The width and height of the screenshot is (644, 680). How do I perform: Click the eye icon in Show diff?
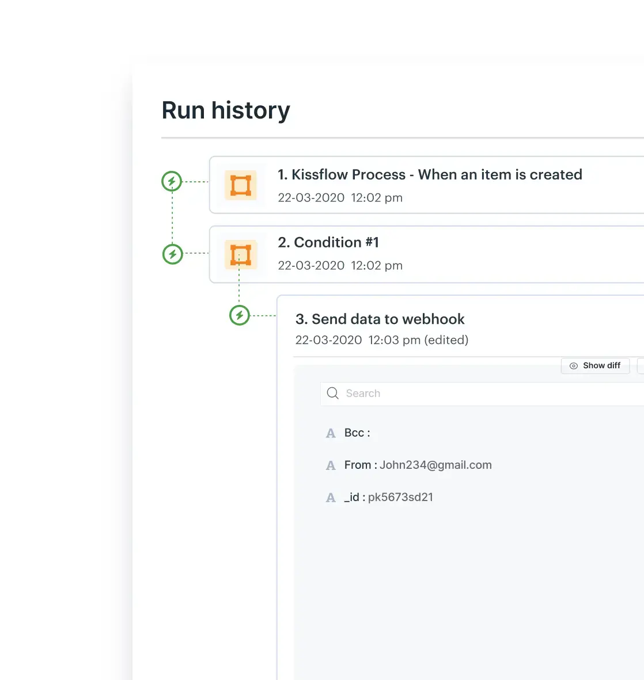(574, 366)
